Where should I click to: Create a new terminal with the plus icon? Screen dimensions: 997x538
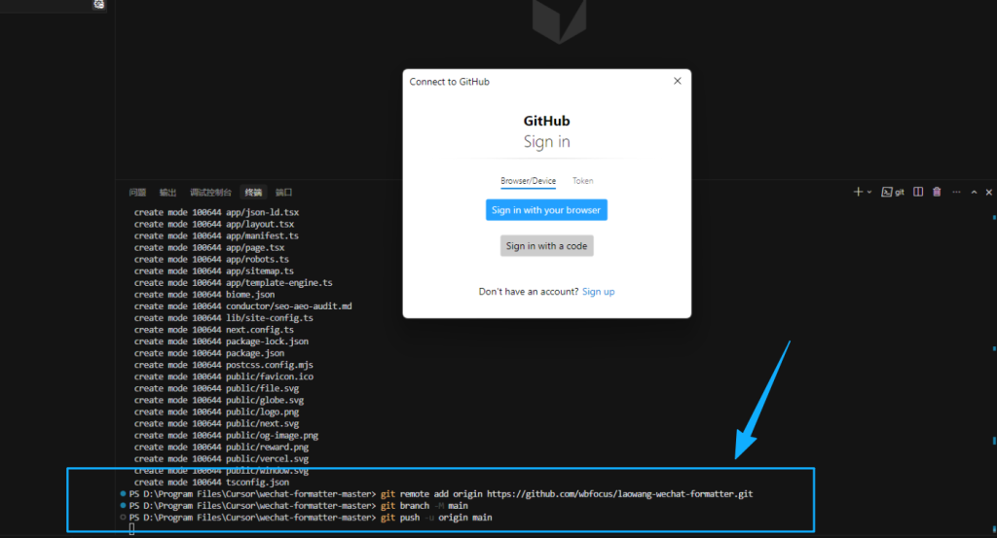tap(858, 192)
